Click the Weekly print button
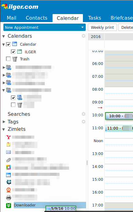Viewport: 133px width, 212px height. [102, 27]
